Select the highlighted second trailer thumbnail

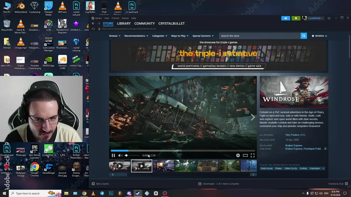(x=141, y=166)
